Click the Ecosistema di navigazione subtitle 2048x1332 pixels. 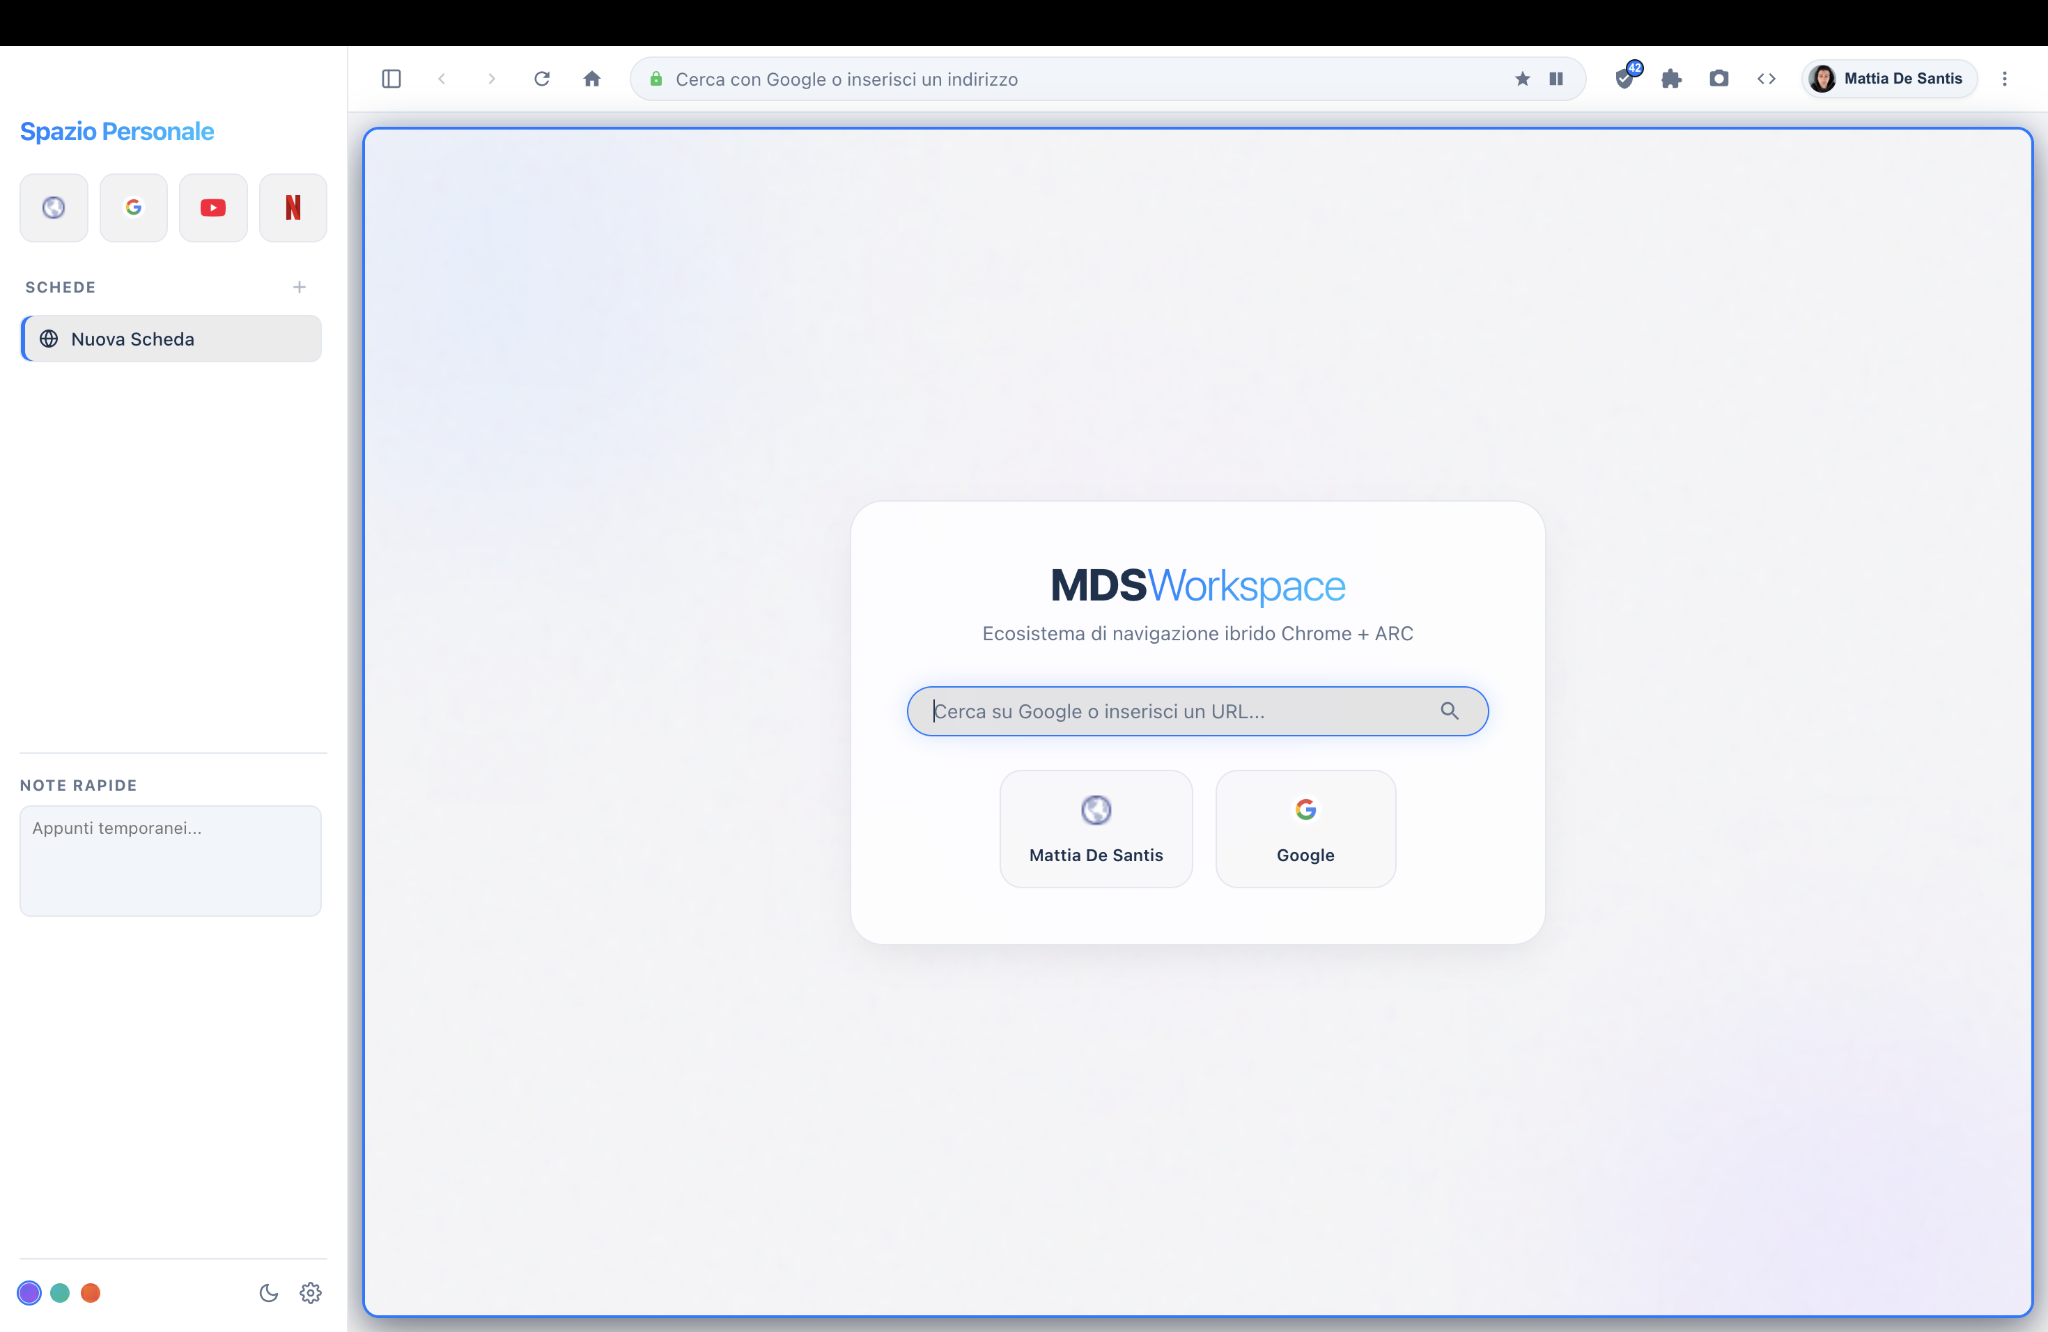pyautogui.click(x=1198, y=633)
